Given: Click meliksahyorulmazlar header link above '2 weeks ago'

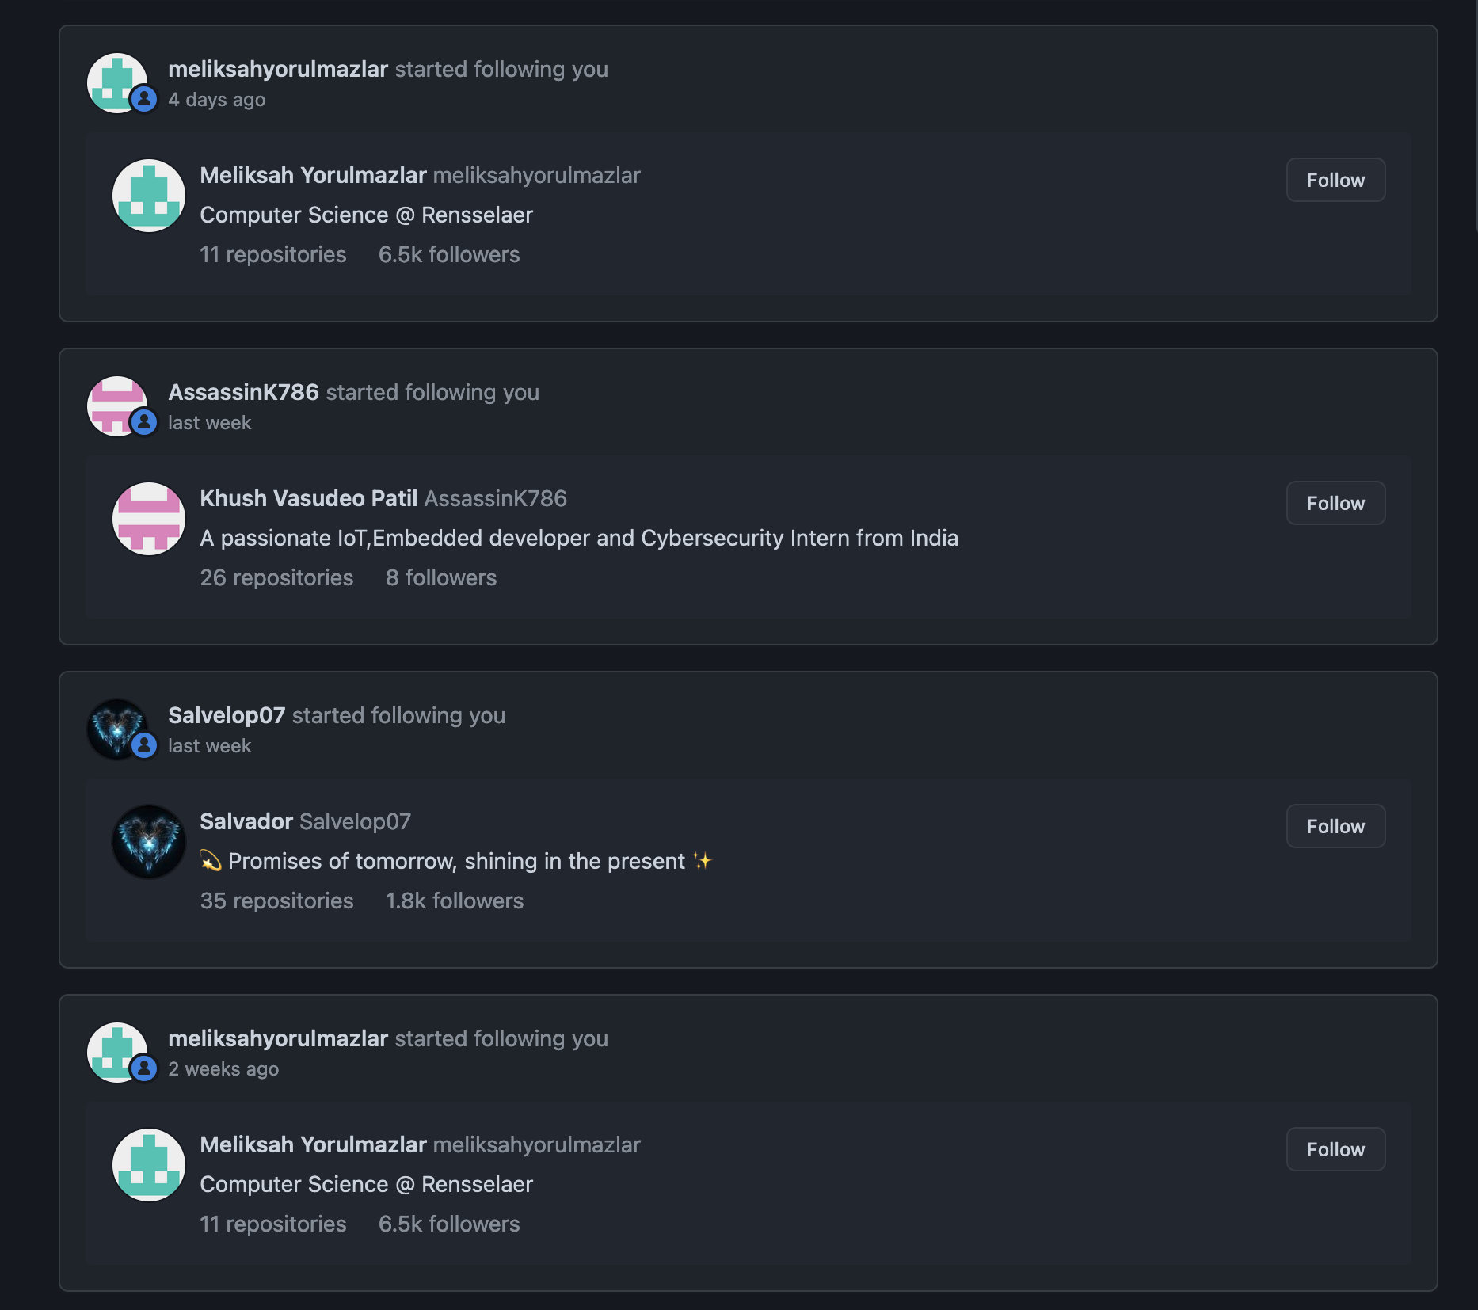Looking at the screenshot, I should pos(278,1039).
